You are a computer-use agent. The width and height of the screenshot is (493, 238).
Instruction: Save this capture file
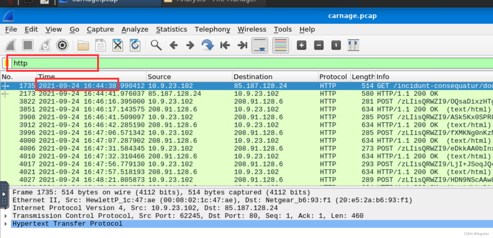tap(101, 45)
